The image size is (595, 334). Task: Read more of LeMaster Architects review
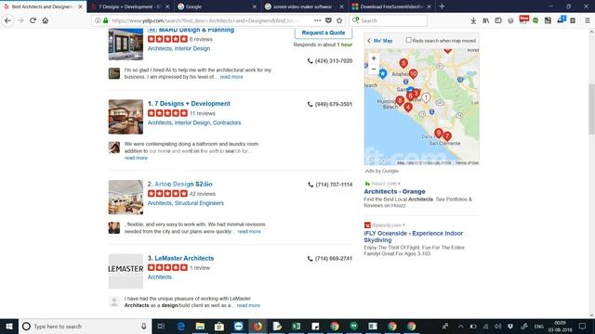coord(248,305)
